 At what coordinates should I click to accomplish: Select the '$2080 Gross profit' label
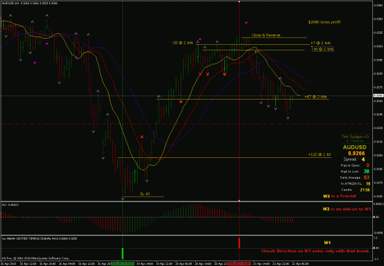coord(324,22)
